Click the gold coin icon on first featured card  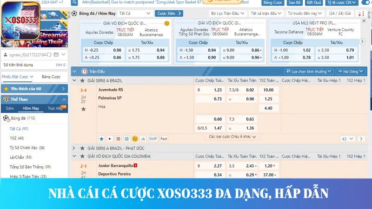[x=167, y=23]
